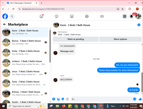The image size is (143, 109).
Task: Open the tab search dropdown arrow
Action: coord(3,3)
